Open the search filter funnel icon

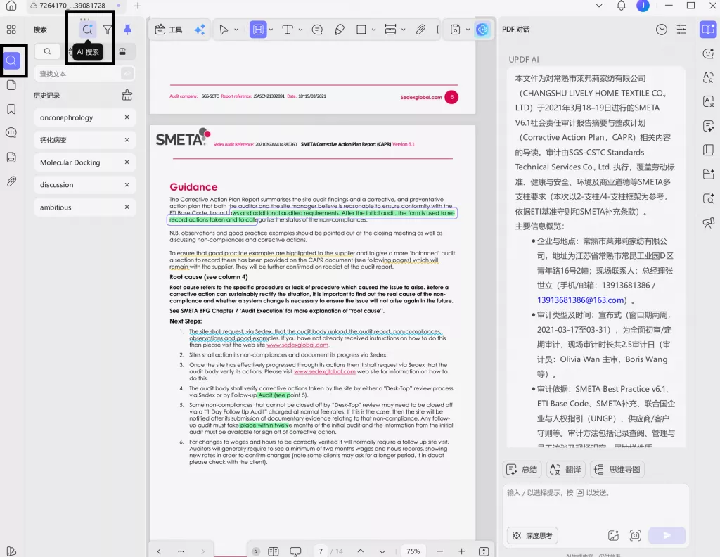[108, 30]
